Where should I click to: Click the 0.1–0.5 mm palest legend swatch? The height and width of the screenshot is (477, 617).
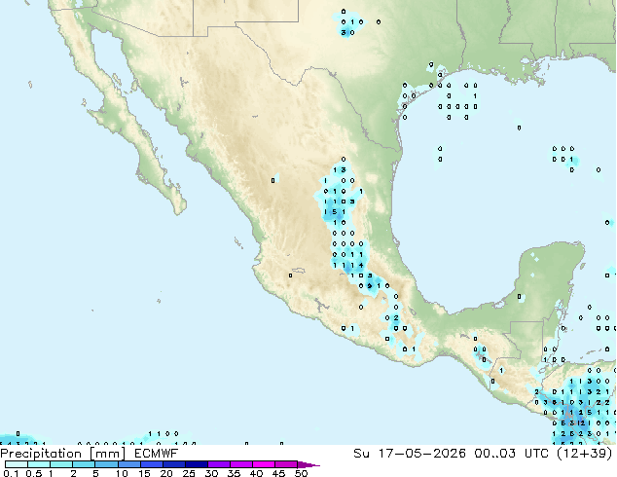(x=17, y=464)
